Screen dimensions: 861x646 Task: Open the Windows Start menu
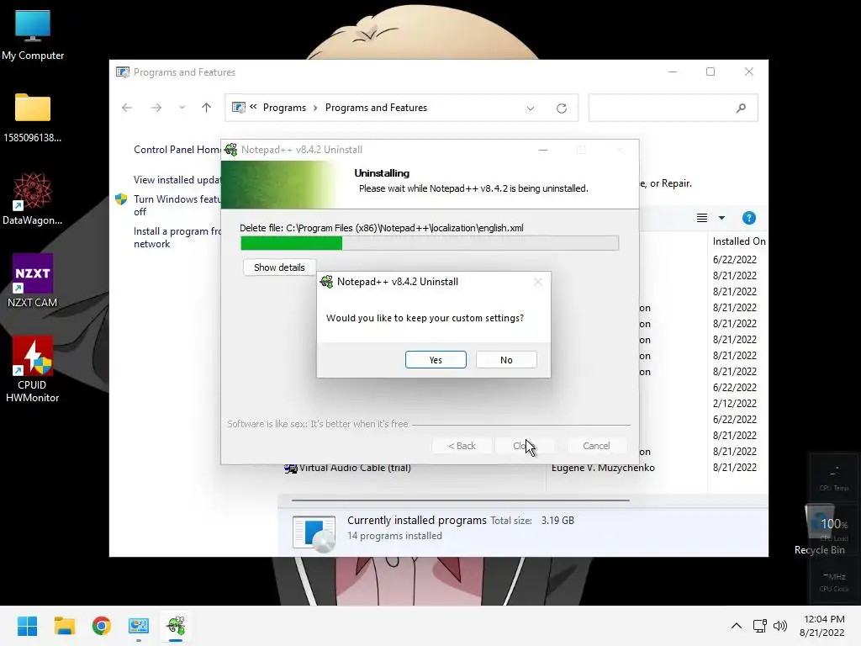(x=27, y=626)
